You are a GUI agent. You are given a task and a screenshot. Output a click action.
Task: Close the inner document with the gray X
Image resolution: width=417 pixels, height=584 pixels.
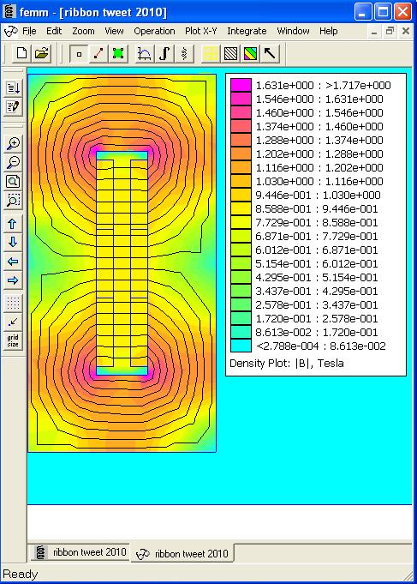point(406,31)
